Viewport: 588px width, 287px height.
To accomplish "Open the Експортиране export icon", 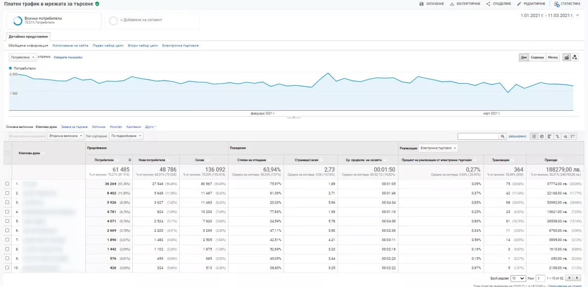I will pyautogui.click(x=452, y=4).
